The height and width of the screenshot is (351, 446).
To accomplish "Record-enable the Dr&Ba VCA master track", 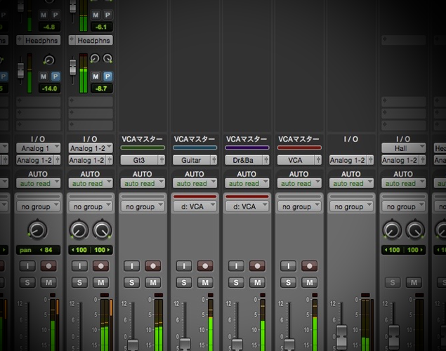I will pyautogui.click(x=258, y=266).
